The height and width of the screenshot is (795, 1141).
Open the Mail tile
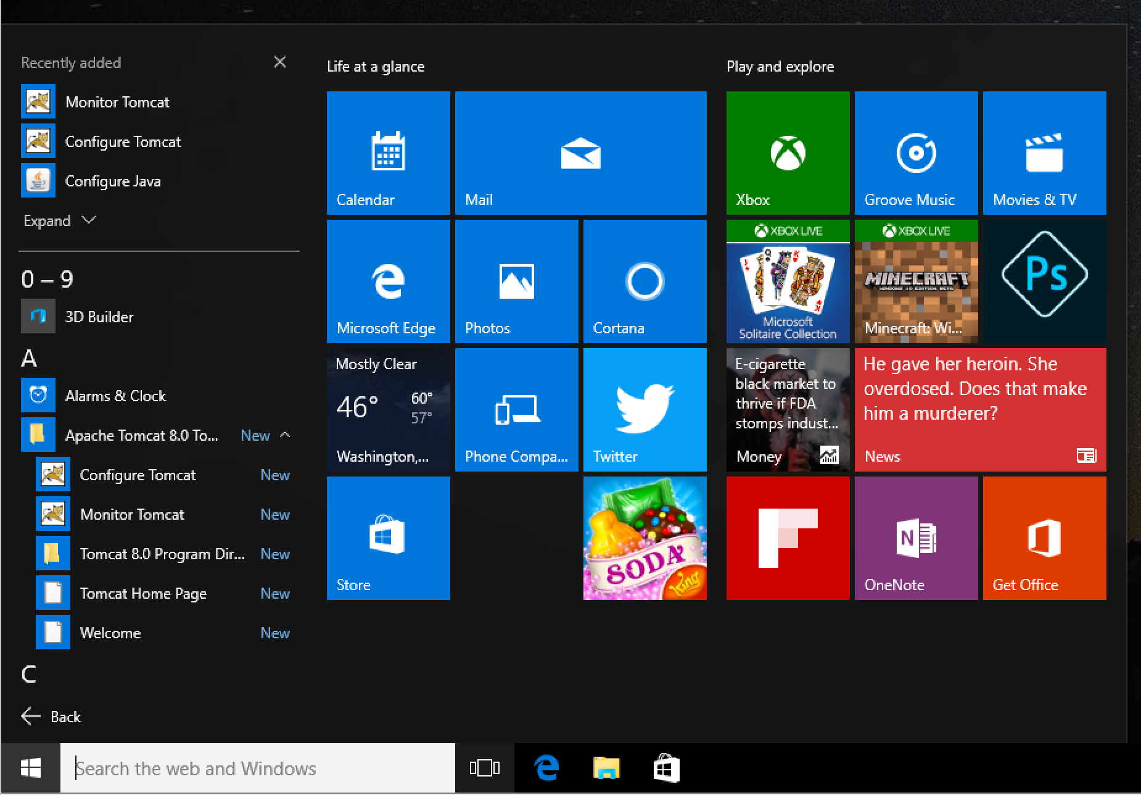[581, 153]
